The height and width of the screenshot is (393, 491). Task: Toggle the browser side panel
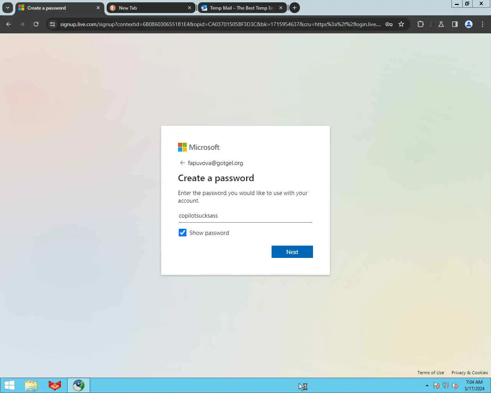click(455, 24)
